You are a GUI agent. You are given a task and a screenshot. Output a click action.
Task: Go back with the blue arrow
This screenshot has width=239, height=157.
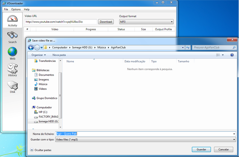(31, 47)
